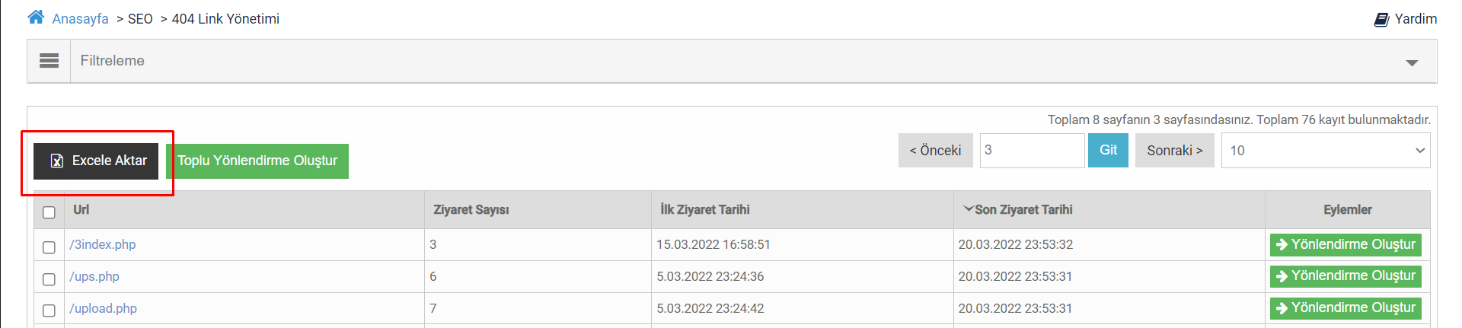
Task: Create redirect for /ups.php row
Action: pyautogui.click(x=1345, y=275)
